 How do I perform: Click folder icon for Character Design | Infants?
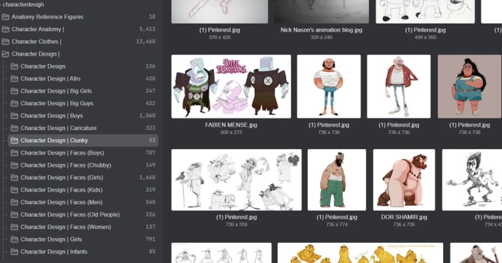pyautogui.click(x=14, y=252)
